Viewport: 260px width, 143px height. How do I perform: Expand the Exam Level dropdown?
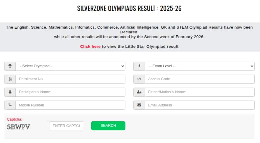(199, 66)
